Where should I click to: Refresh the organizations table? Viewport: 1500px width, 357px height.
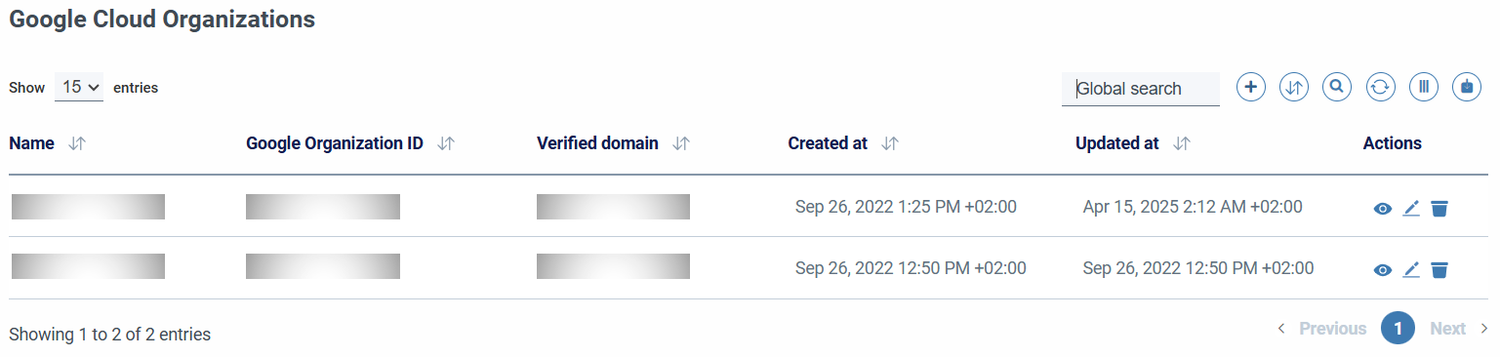click(1380, 87)
